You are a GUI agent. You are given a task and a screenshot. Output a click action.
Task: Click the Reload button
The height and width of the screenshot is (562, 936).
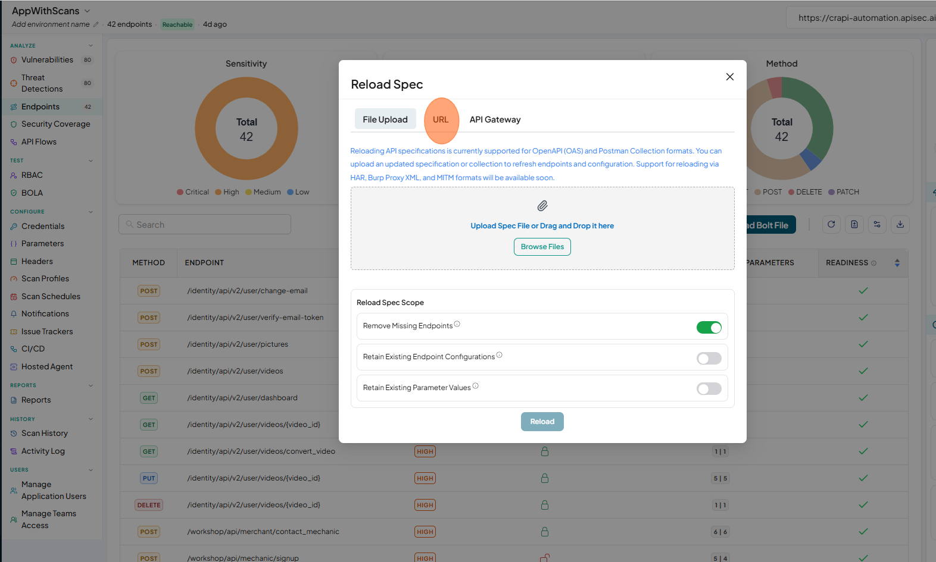pos(542,422)
